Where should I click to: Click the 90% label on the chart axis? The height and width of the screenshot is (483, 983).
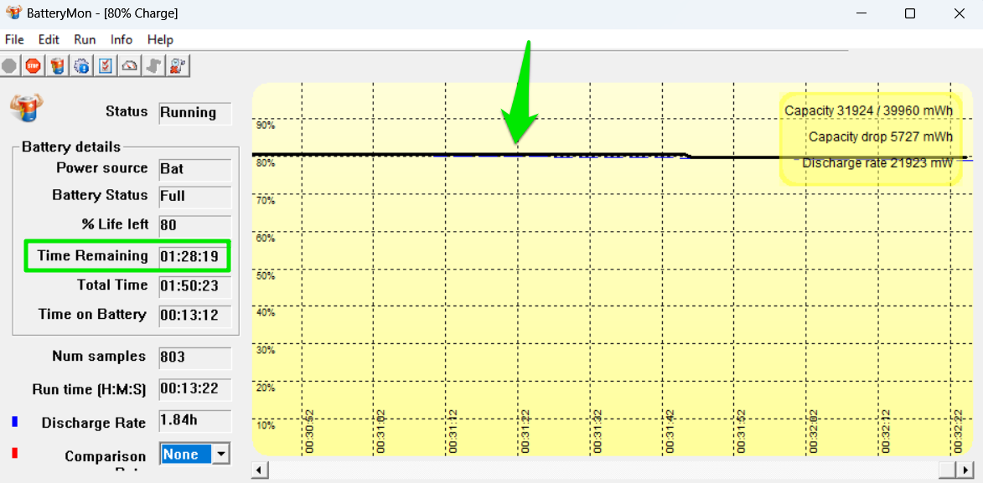[x=266, y=126]
